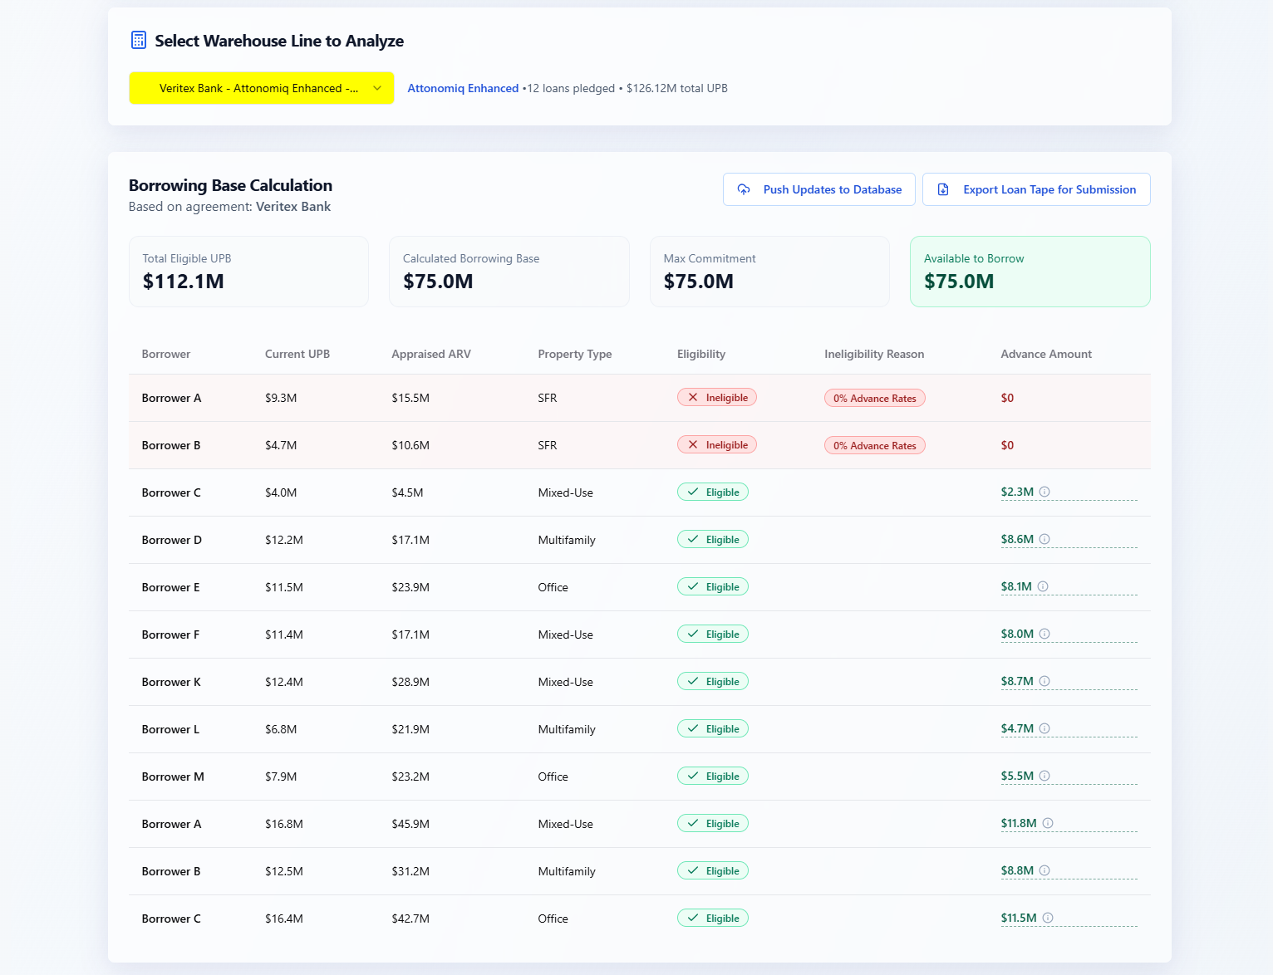1273x975 pixels.
Task: Click the Advance Amount column header
Action: click(1046, 354)
